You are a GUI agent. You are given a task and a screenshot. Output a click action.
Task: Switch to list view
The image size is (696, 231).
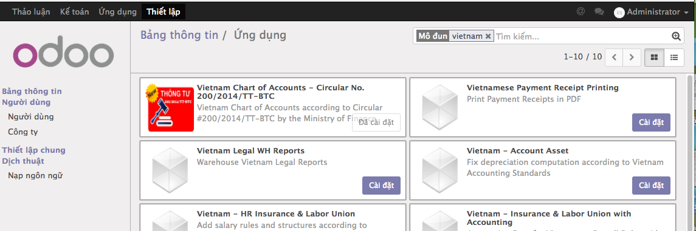coord(674,57)
